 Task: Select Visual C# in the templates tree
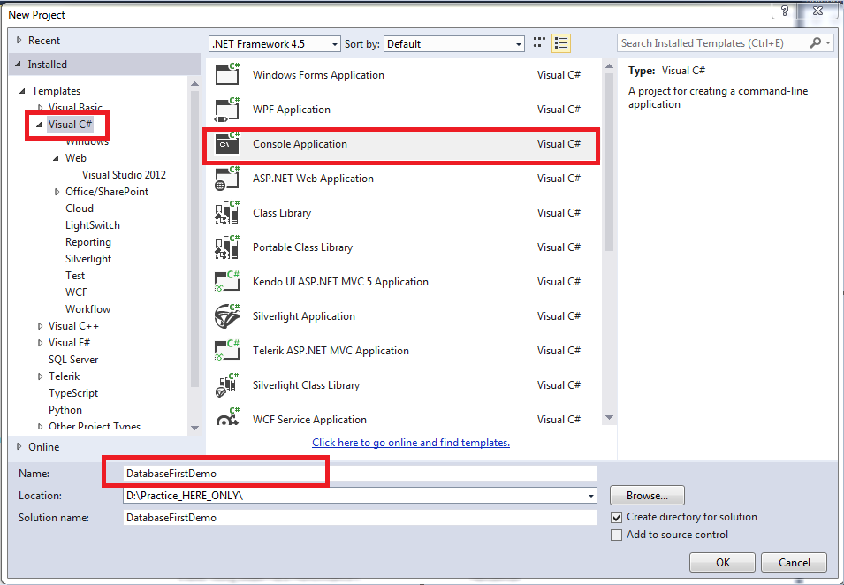coord(70,125)
